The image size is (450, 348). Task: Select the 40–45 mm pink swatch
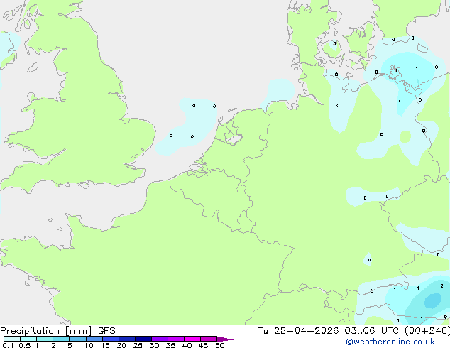tap(192, 339)
